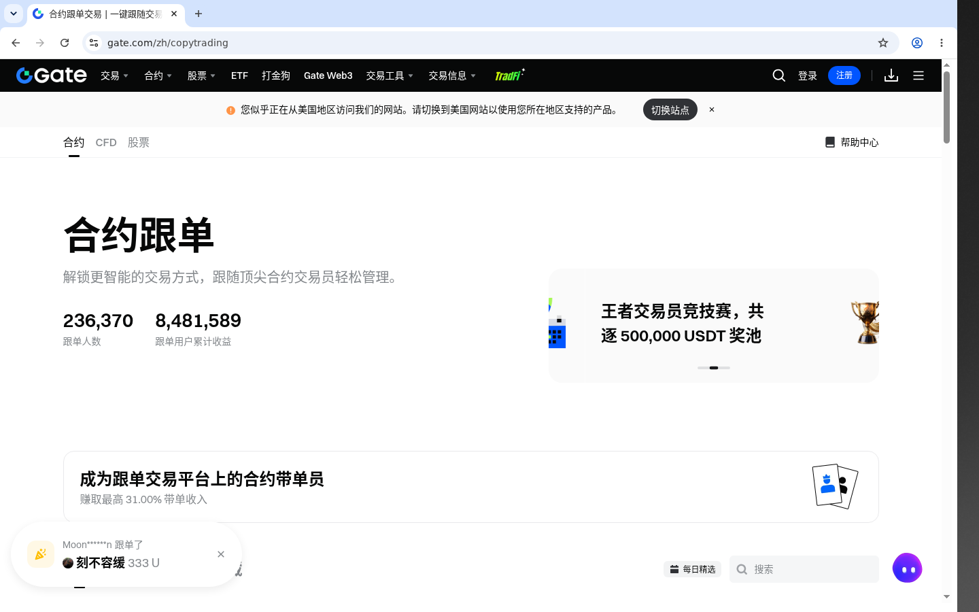Expand the 交易信息 nav dropdown
This screenshot has width=979, height=612.
(x=453, y=75)
